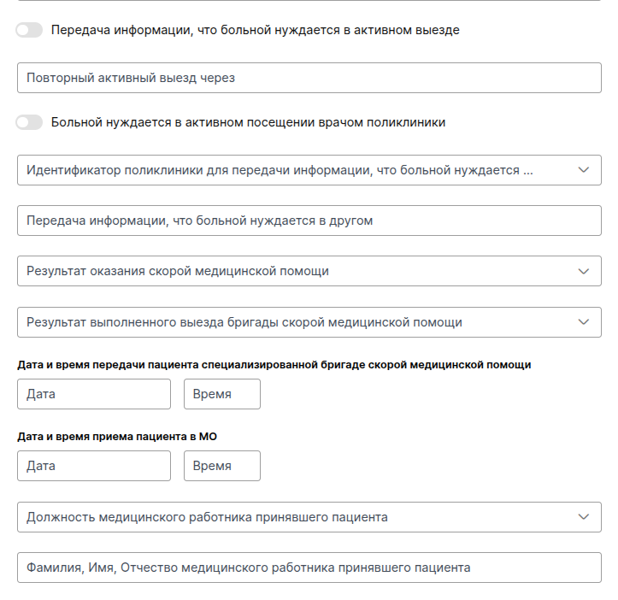Click the 'Дата и время приема пациента в МО' heading
The image size is (618, 600).
[x=117, y=436]
